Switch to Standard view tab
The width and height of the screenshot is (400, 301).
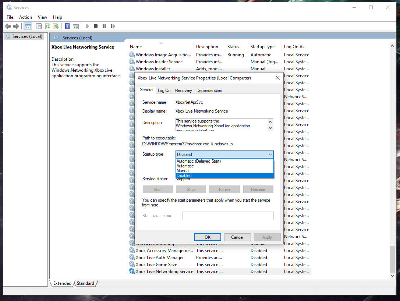85,283
